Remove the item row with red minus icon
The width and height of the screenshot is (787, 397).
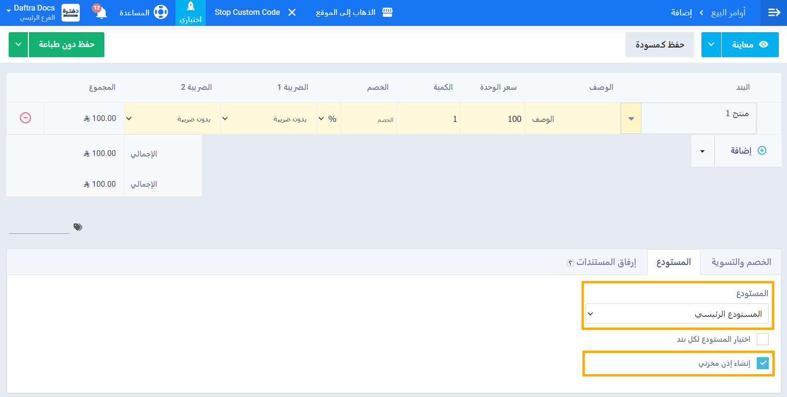pos(25,118)
